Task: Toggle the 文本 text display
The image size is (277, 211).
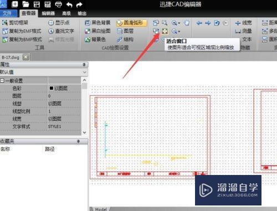Action: (247, 39)
